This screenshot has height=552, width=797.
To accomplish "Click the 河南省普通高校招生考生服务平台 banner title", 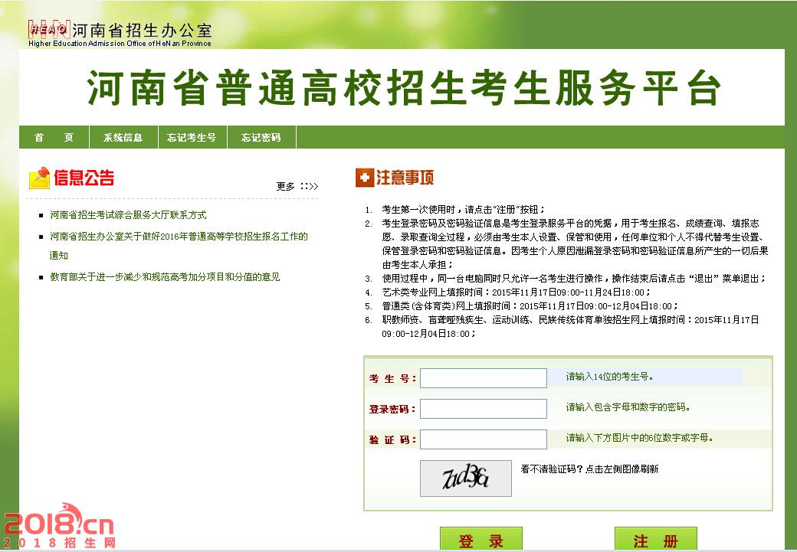I will tap(403, 88).
